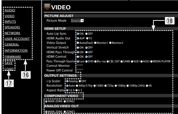Choose Auto(Dual) for Video Output
Viewport: 178px width, 114px height.
point(78,43)
